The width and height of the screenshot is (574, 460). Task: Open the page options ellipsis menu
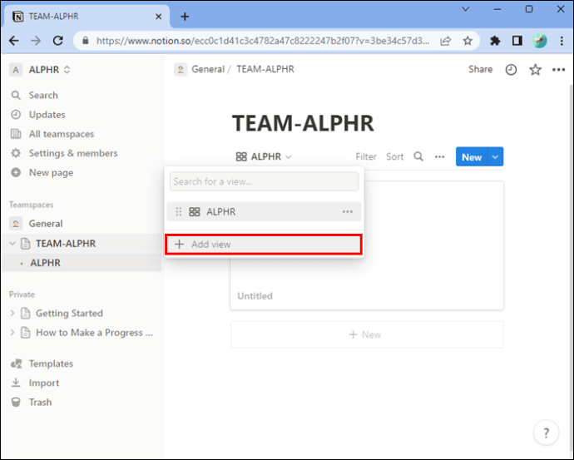tap(559, 70)
